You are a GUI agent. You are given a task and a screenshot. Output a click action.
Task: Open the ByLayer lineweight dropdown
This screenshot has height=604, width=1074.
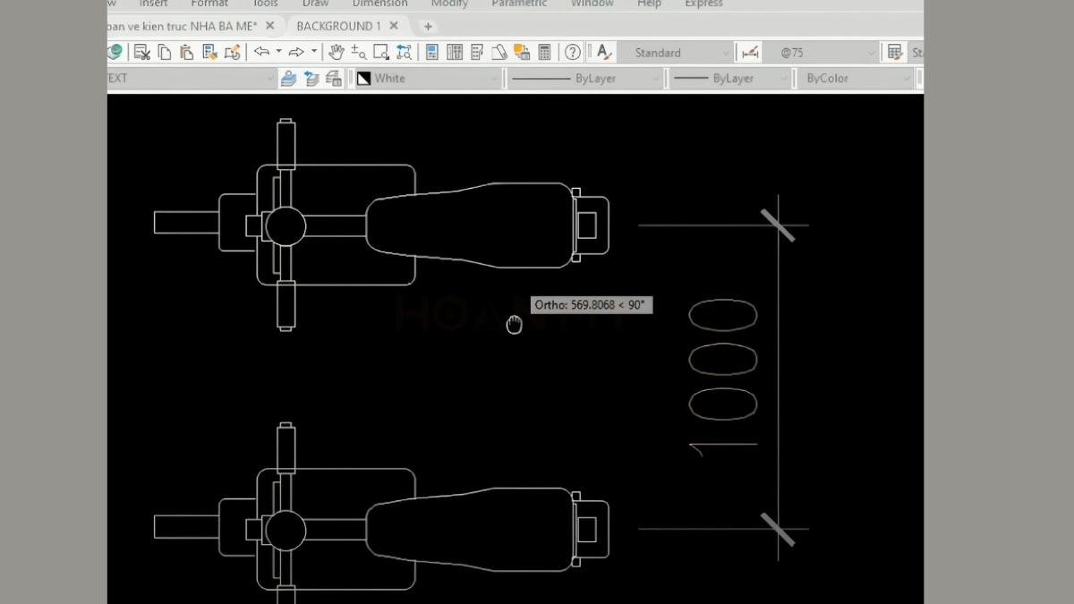coord(731,78)
